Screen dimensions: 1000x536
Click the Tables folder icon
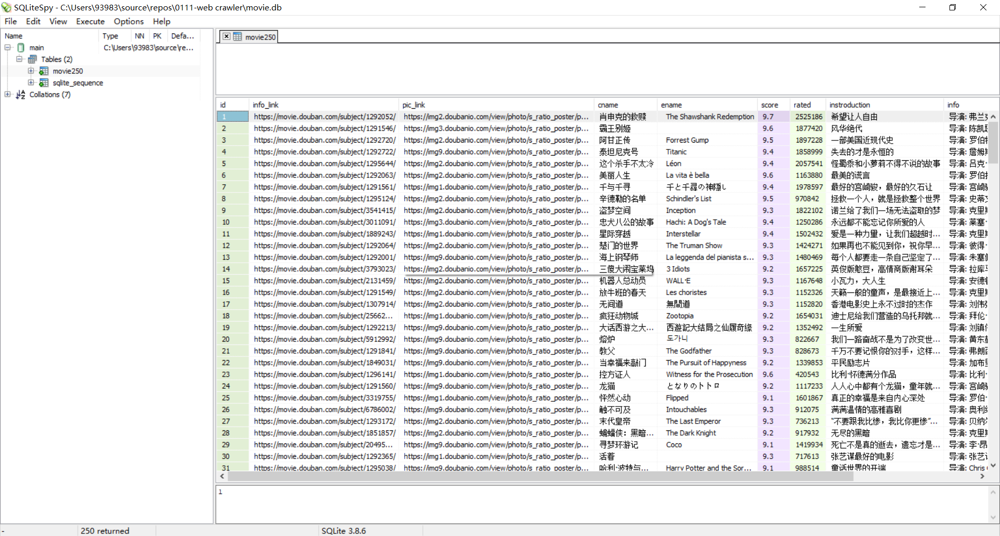[32, 59]
